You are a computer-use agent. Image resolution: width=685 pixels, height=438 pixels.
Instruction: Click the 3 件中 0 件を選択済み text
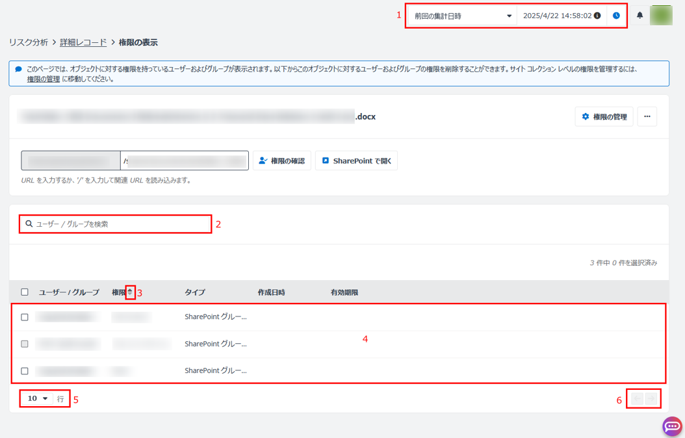(x=623, y=263)
